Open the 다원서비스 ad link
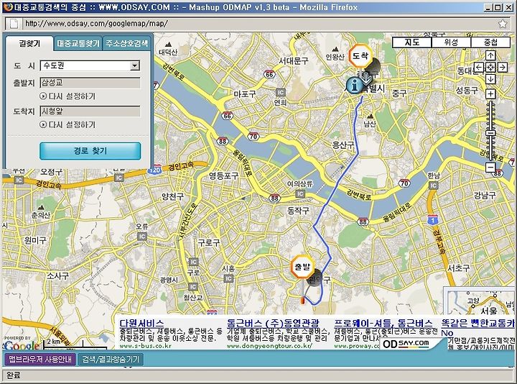Viewport: 517px width, 384px height. (x=141, y=324)
